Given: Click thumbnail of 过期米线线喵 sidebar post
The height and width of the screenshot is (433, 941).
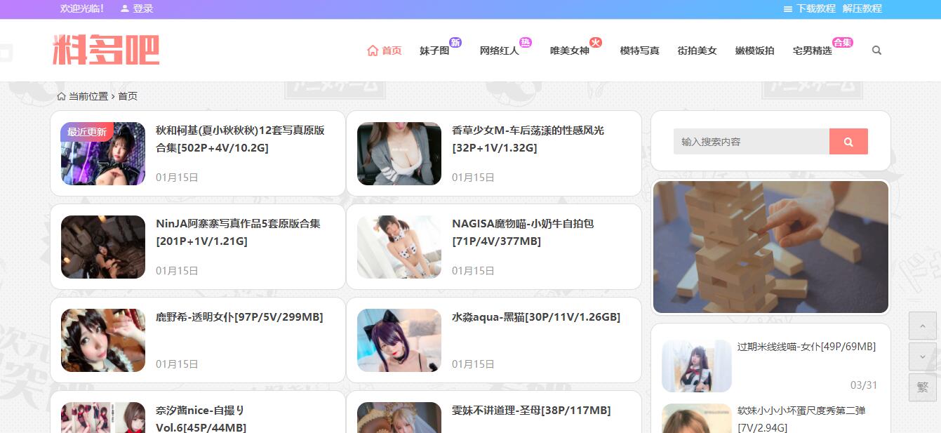Looking at the screenshot, I should 697,366.
